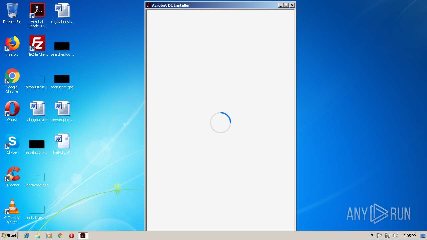Click the Acrobat DC Installer title text

point(171,5)
